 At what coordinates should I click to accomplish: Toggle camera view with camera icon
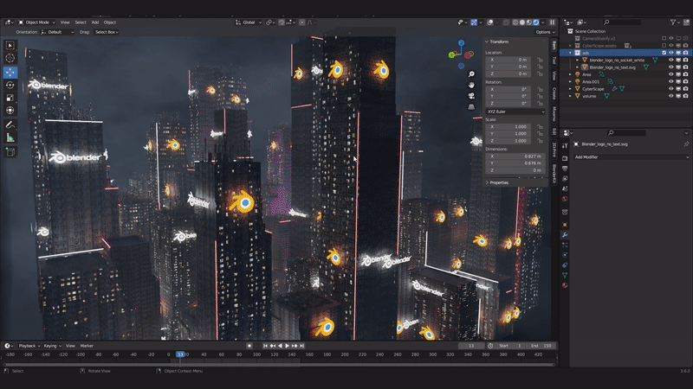471,96
